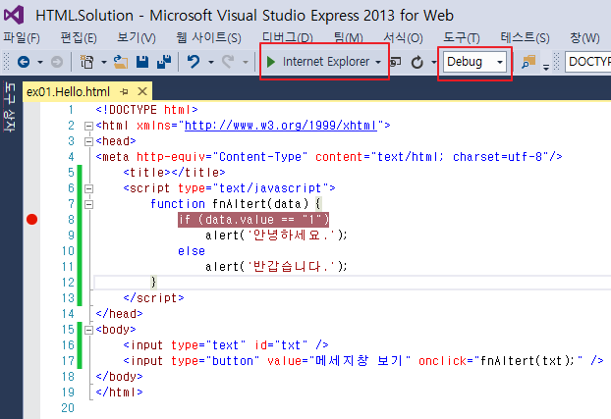Click the highlighted if (data.value == "1") statement
The image size is (611, 419).
pyautogui.click(x=253, y=219)
